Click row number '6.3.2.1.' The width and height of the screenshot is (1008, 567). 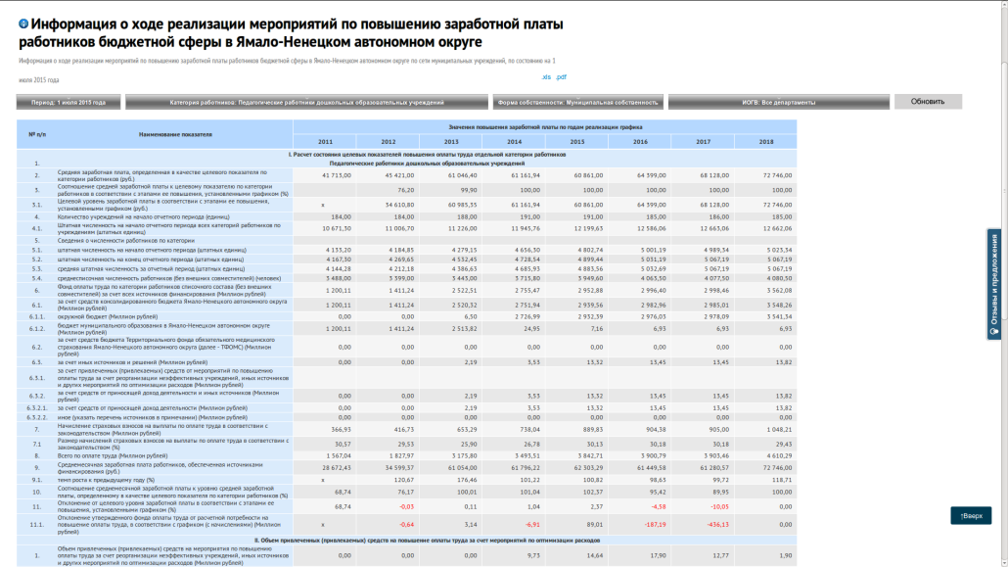coord(37,408)
